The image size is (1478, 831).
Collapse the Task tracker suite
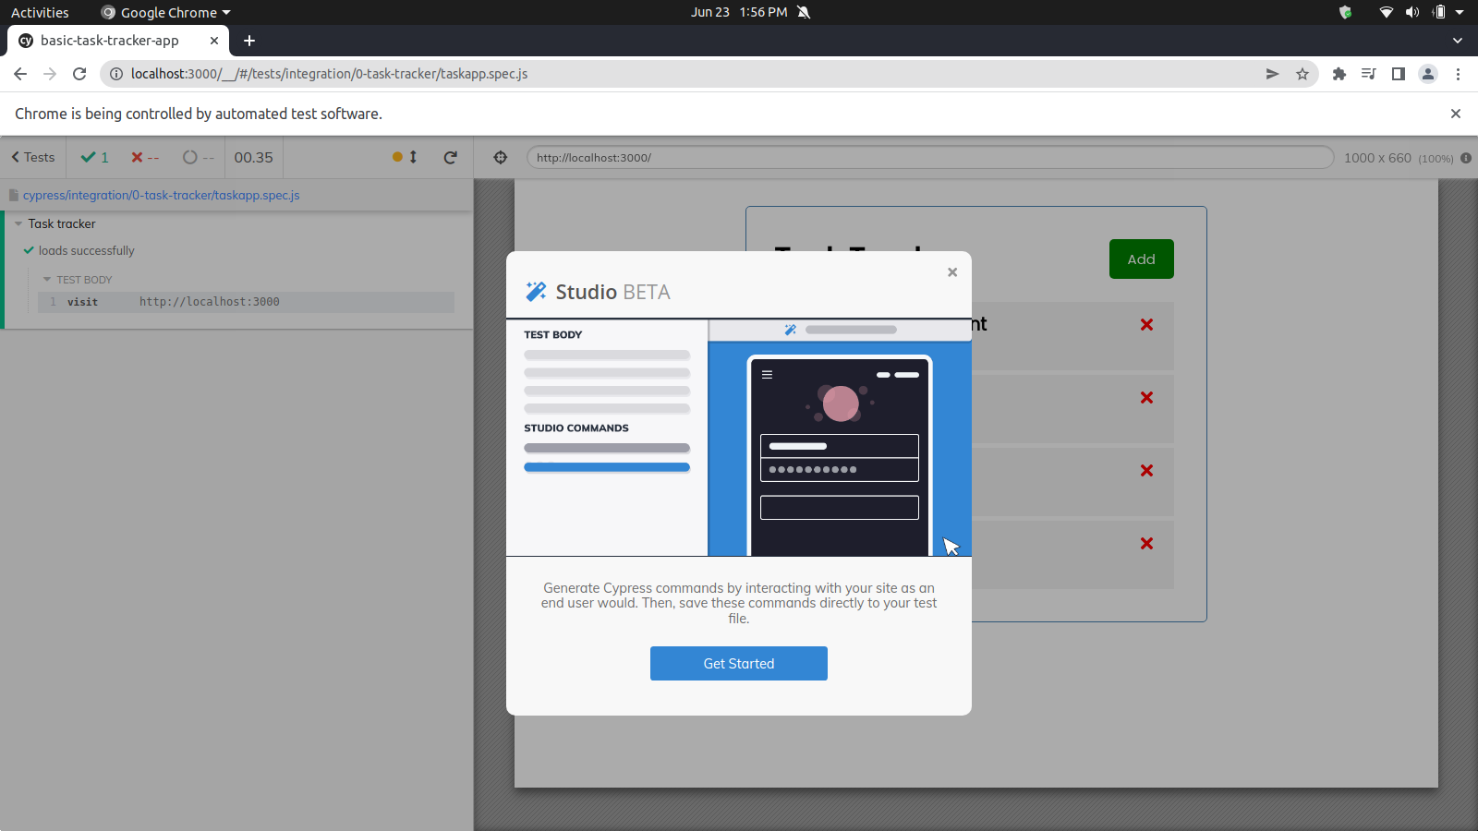pos(18,223)
